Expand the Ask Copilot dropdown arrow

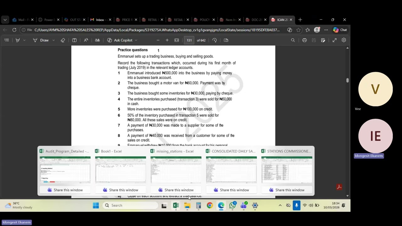[x=136, y=40]
